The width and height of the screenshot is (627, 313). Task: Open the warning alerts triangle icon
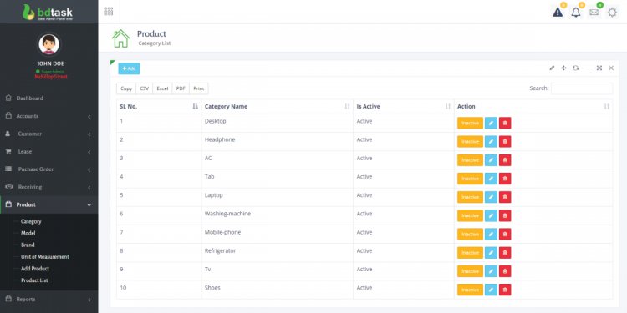[558, 13]
